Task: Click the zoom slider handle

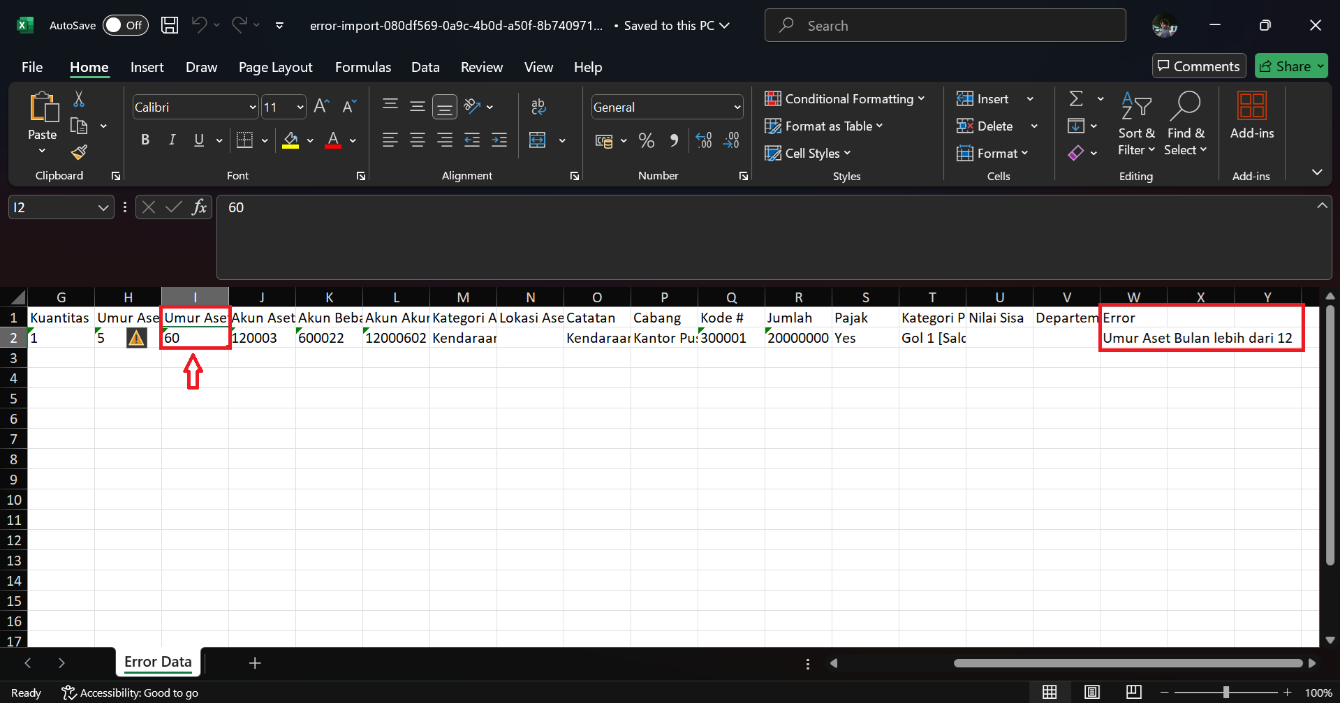Action: [1225, 693]
